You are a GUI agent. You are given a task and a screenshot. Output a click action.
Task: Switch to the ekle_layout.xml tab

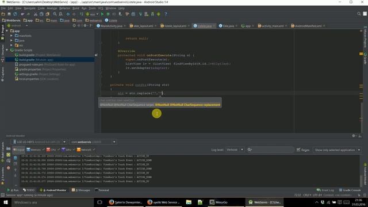[143, 26]
